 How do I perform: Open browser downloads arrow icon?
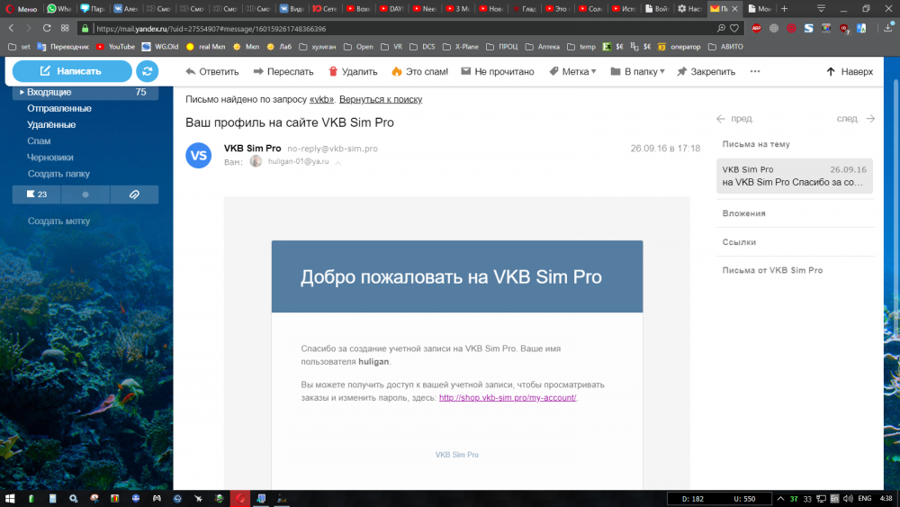click(888, 28)
